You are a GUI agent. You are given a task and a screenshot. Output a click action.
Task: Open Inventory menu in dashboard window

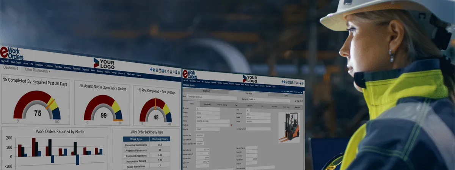point(67,68)
